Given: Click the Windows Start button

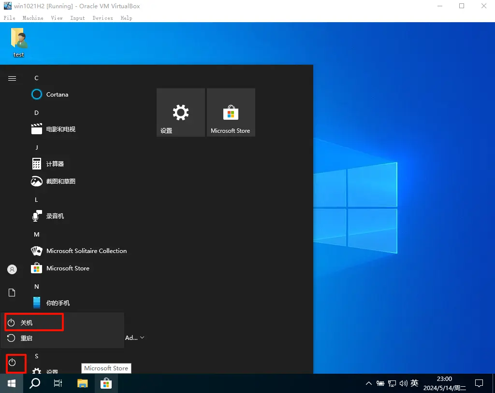Looking at the screenshot, I should point(12,383).
